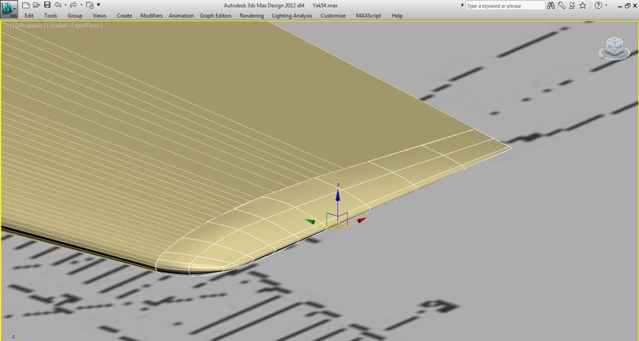Open the 3ds Max application button menu
The width and height of the screenshot is (639, 341).
pos(9,10)
